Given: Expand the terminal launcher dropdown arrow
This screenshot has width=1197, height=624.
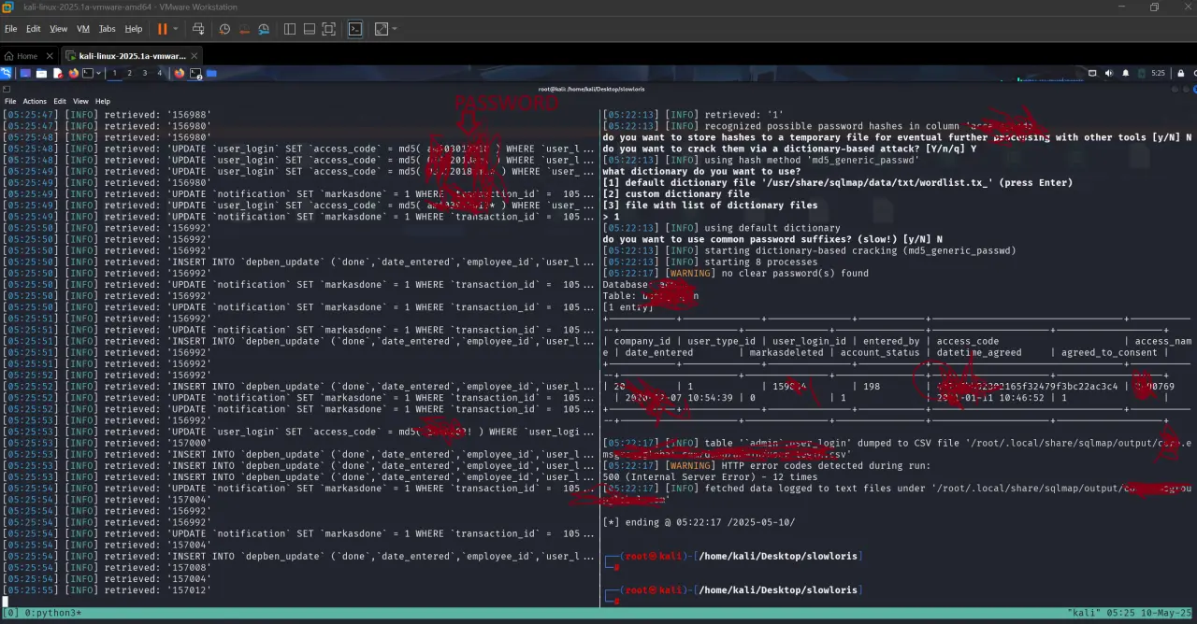Looking at the screenshot, I should [x=98, y=73].
